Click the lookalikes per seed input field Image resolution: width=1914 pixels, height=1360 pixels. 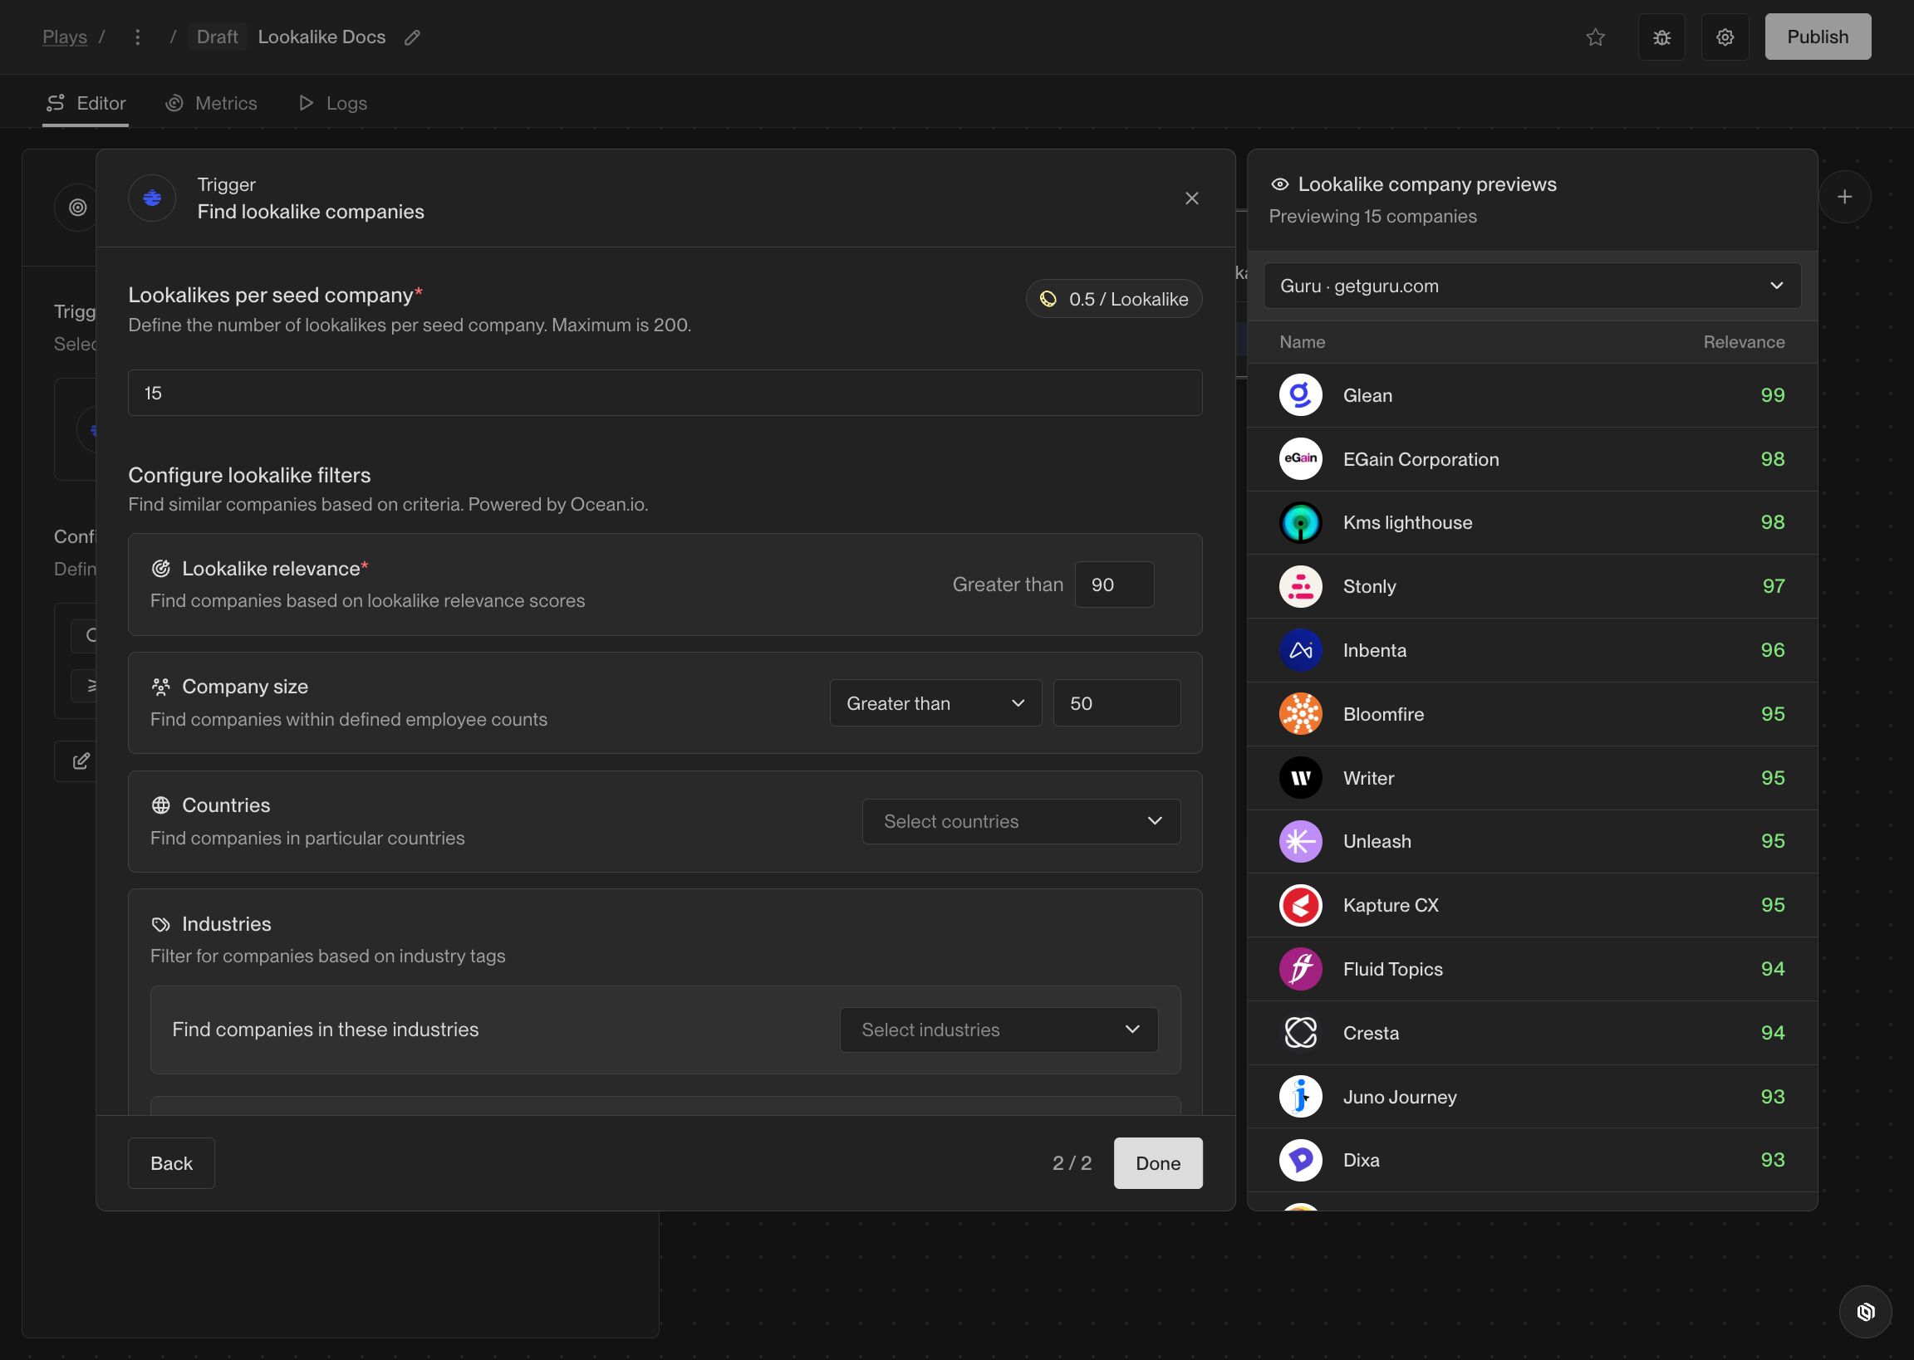665,393
